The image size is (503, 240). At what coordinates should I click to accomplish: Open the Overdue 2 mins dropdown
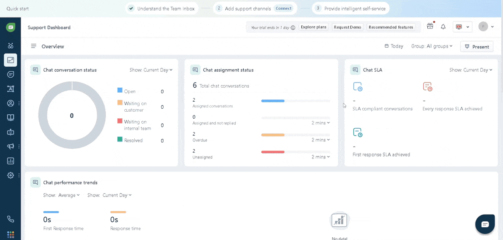point(321,140)
